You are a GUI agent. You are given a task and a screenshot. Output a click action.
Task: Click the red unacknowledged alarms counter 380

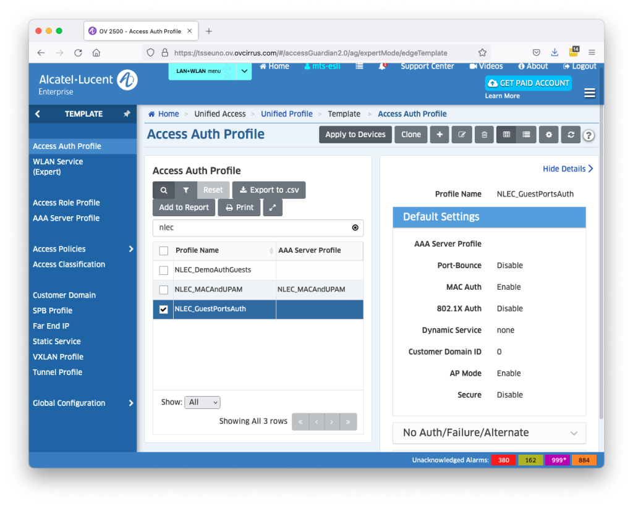click(503, 460)
